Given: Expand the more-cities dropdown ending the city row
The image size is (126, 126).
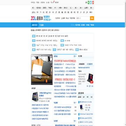Looking at the screenshot, I should click(x=91, y=12).
